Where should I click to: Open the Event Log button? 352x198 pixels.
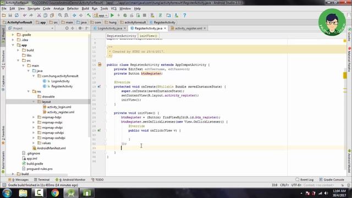tap(304, 180)
